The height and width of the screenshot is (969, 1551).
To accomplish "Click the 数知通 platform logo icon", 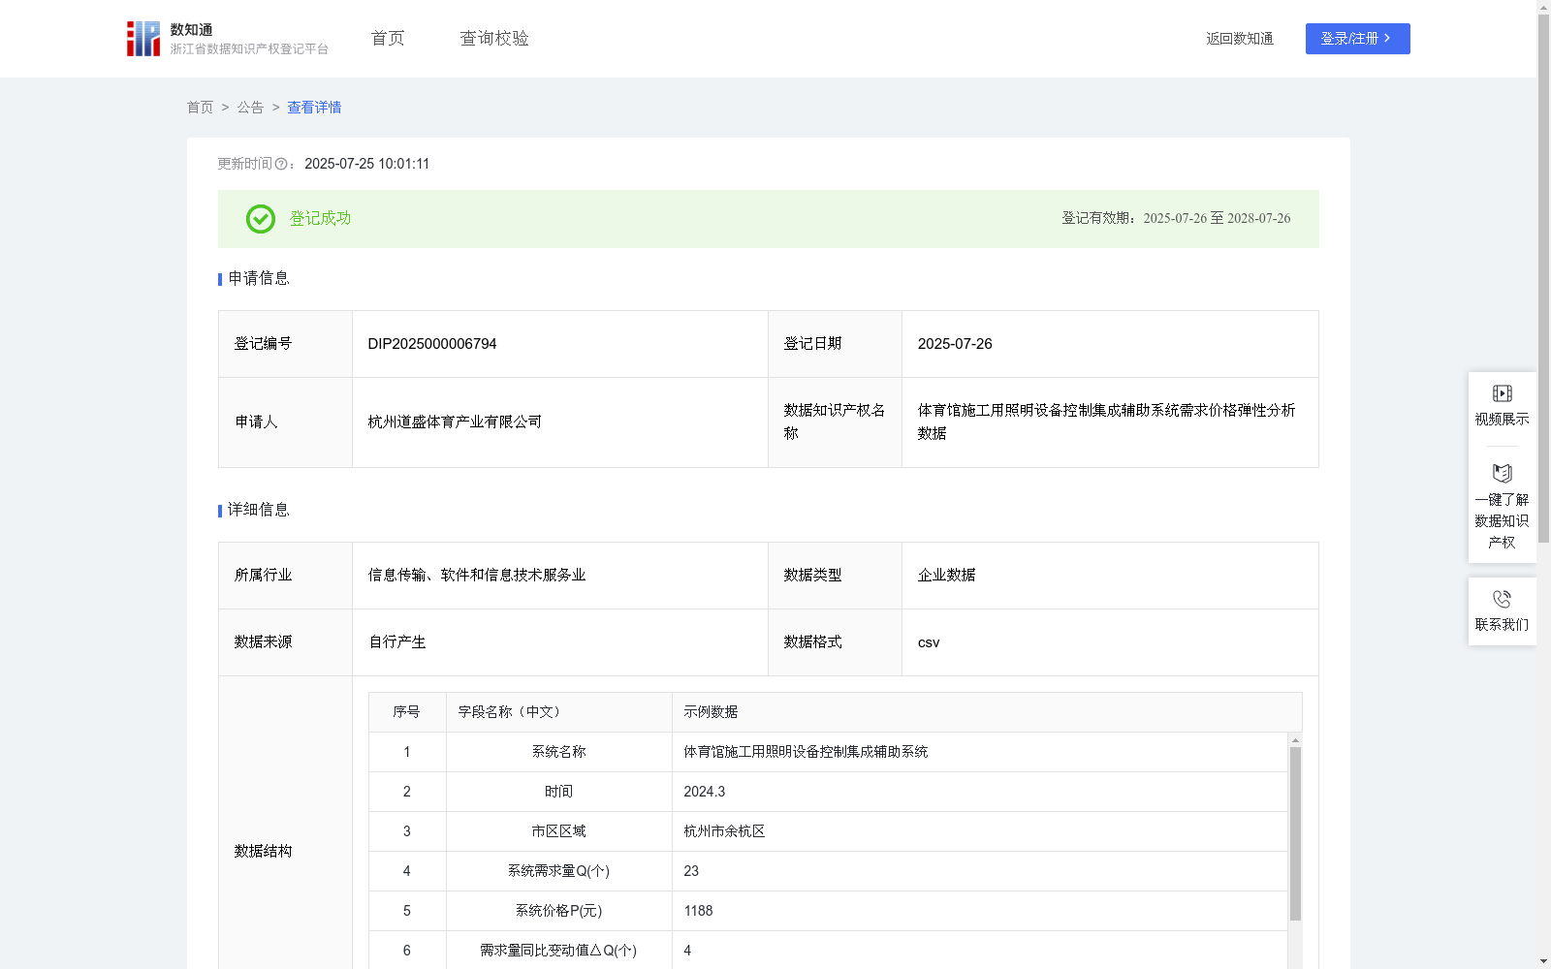I will (143, 39).
